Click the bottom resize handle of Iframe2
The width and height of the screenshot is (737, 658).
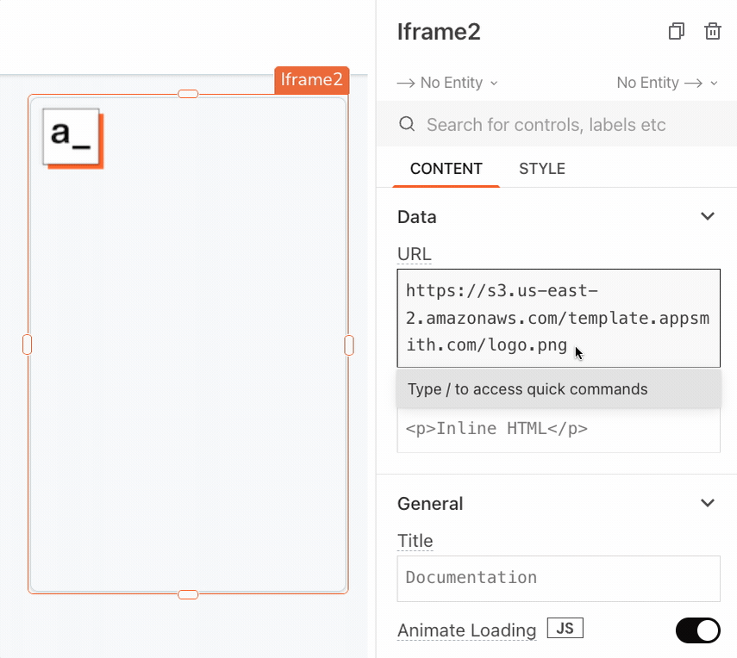(x=188, y=594)
